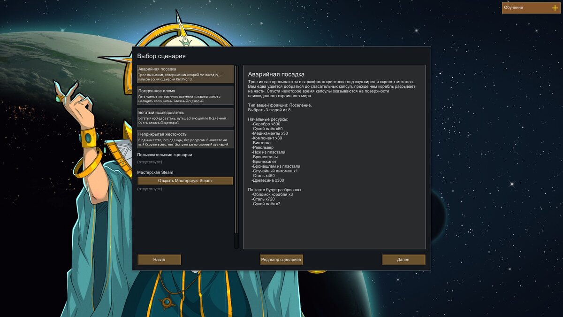Image resolution: width=563 pixels, height=317 pixels.
Task: Click the Револьвер item line
Action: click(x=262, y=147)
